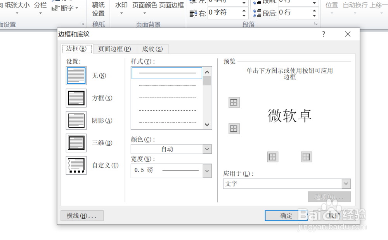Select the wide dashed line style
Viewport: 388px width, 240px height.
(x=167, y=110)
